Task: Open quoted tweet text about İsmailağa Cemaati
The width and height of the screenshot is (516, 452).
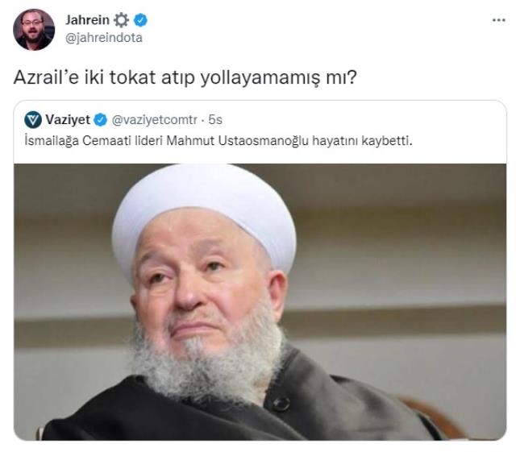Action: [218, 141]
